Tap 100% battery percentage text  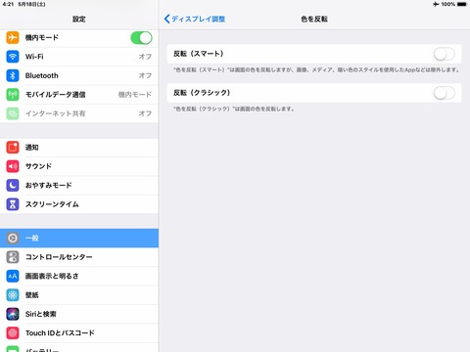[448, 4]
